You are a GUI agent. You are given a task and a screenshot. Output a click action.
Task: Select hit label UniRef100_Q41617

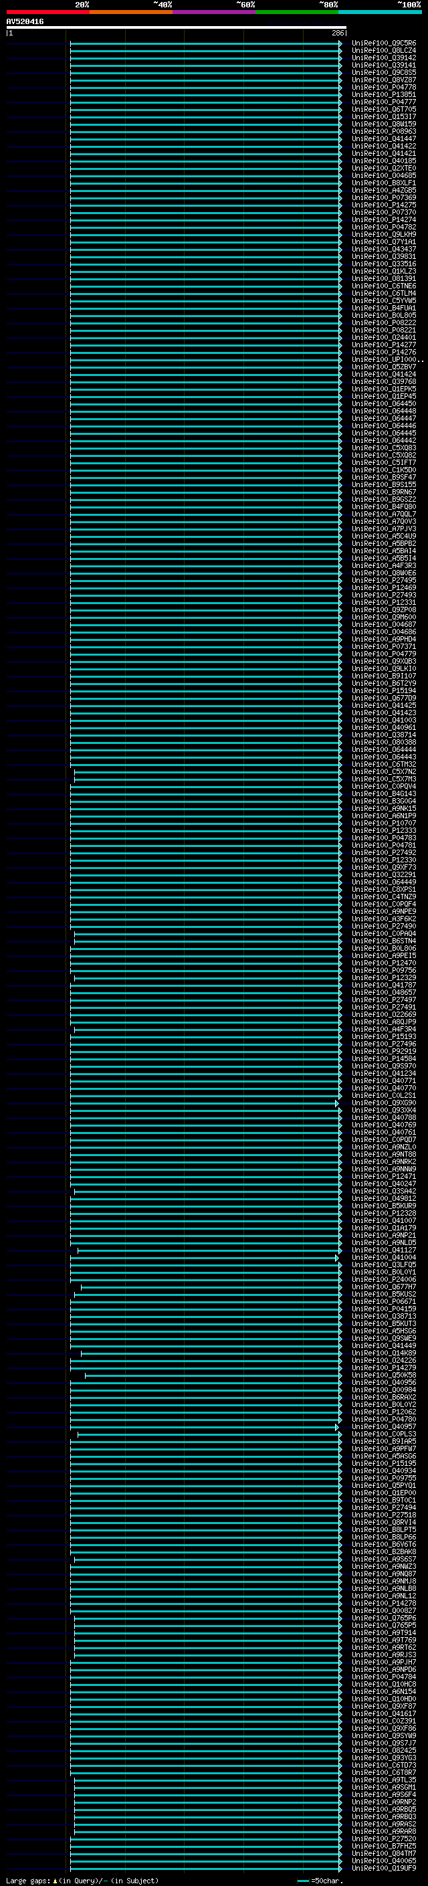[383, 1713]
